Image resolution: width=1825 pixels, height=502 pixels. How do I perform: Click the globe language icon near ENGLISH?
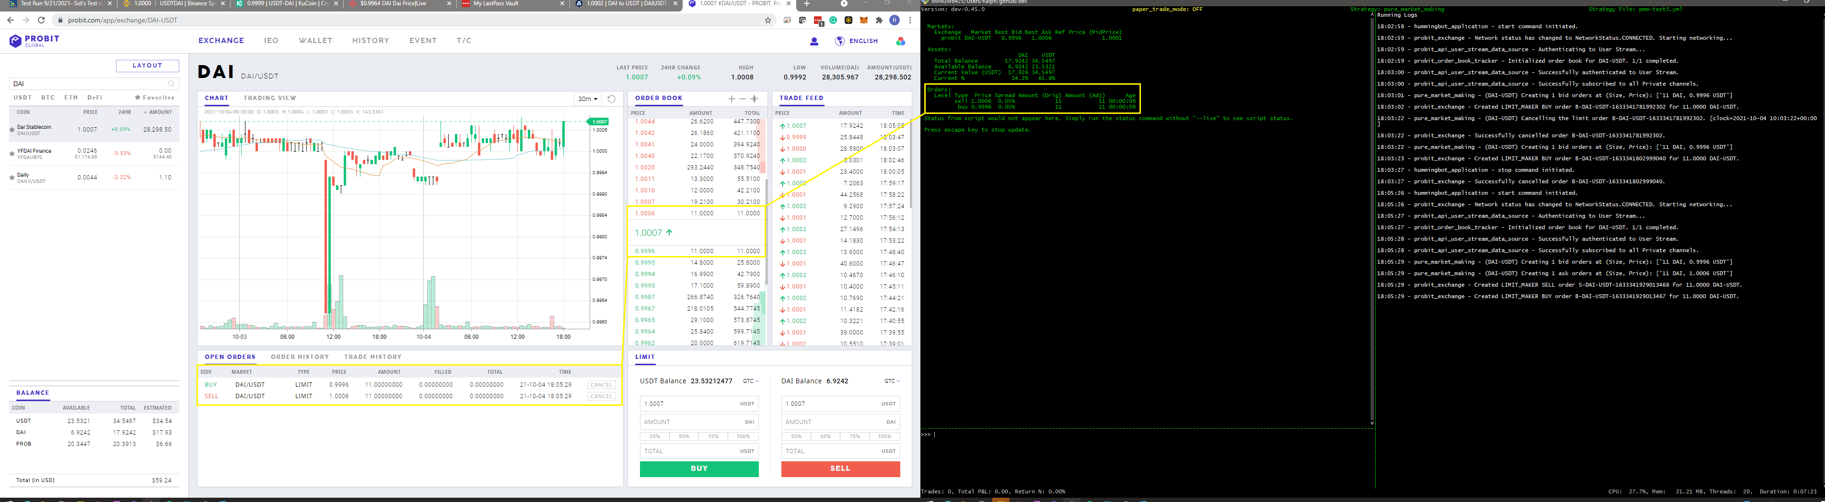tap(840, 41)
